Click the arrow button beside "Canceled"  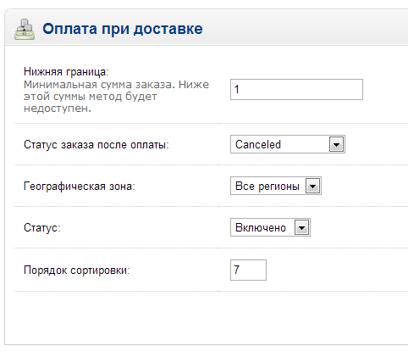(336, 144)
